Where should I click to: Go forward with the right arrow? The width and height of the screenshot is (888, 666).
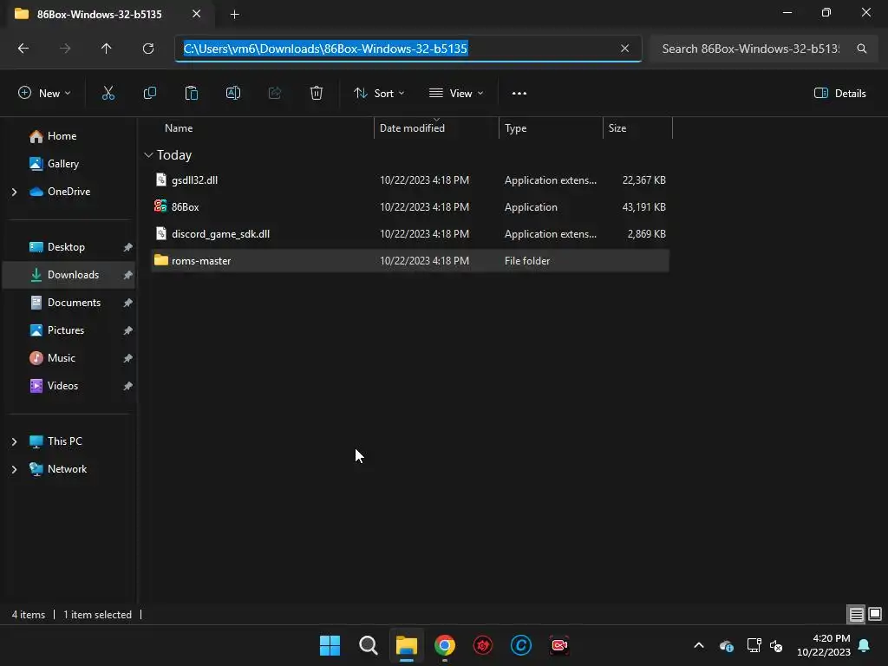[65, 49]
